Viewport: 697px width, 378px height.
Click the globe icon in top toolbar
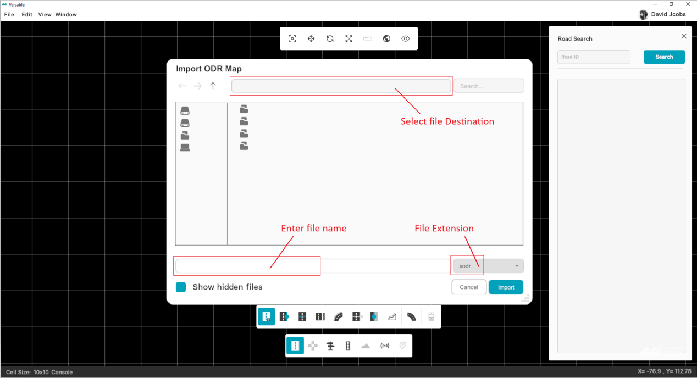pos(386,38)
